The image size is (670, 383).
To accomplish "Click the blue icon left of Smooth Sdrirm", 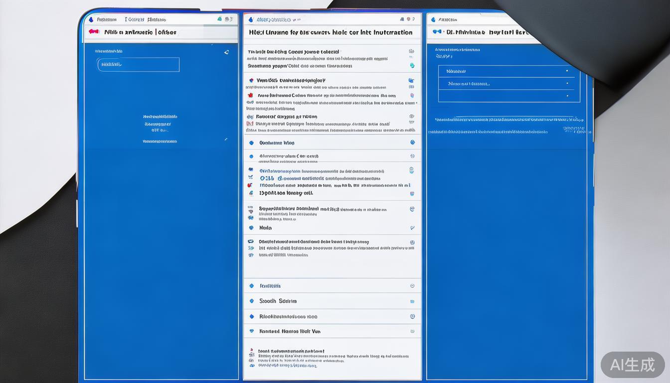I will click(251, 301).
